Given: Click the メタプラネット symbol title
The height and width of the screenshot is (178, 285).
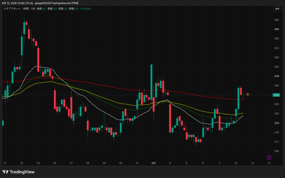Looking at the screenshot, I should point(12,9).
